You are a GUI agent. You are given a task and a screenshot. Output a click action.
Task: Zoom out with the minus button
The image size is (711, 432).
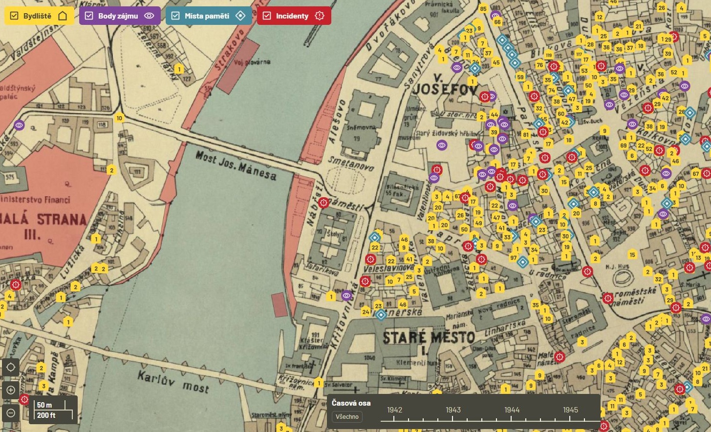pos(11,413)
